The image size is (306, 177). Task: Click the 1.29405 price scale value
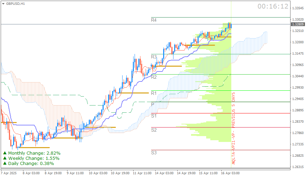(x=298, y=99)
